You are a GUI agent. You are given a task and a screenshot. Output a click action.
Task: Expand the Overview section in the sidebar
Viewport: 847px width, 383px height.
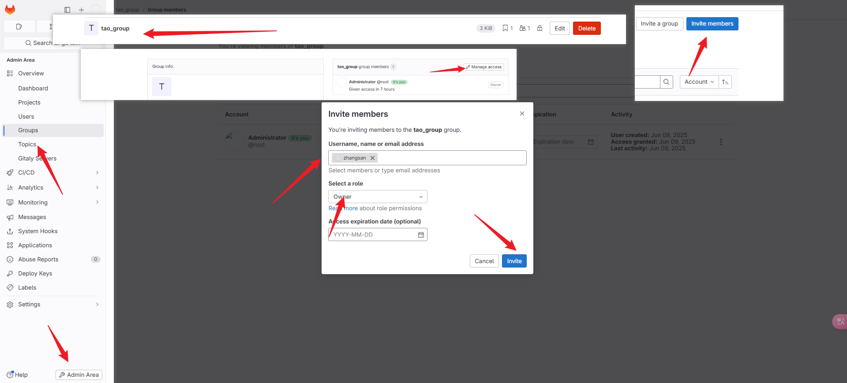click(53, 74)
